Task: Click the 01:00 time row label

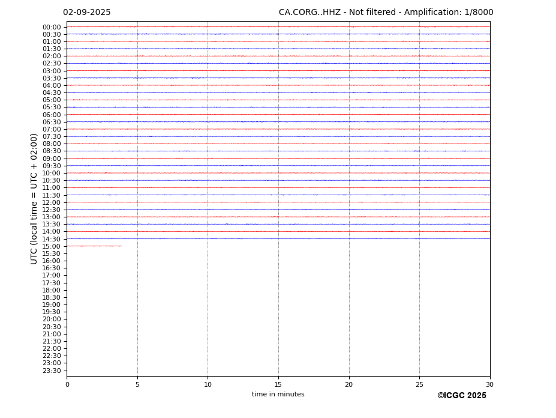Action: click(x=52, y=42)
